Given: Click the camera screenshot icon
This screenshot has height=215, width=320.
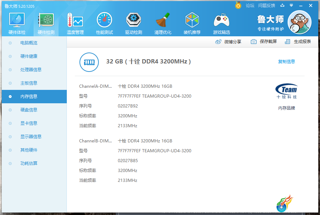Looking at the screenshot, I should tap(254, 42).
